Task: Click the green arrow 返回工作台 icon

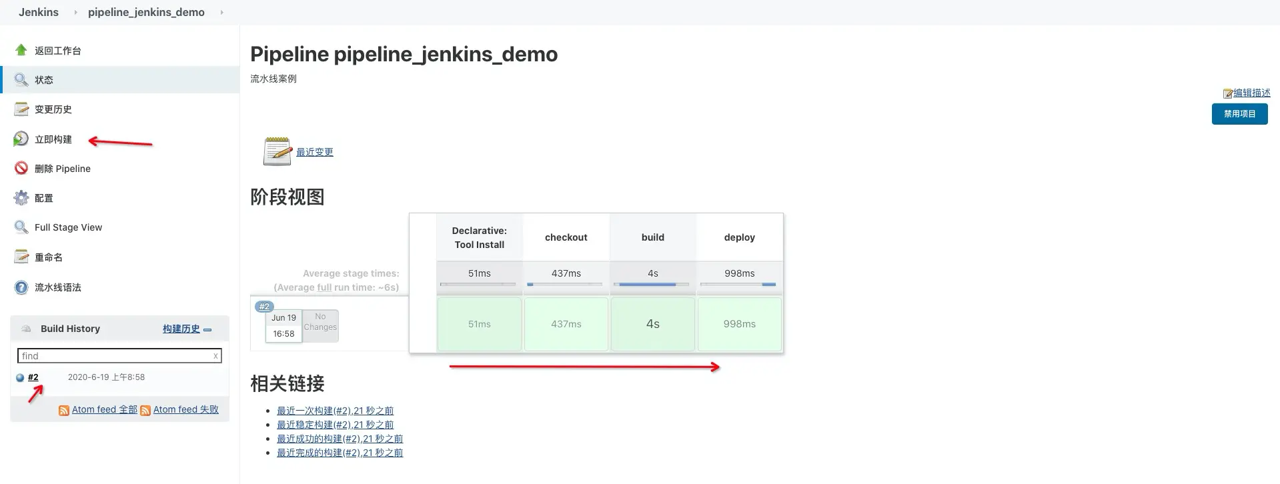Action: [x=21, y=50]
